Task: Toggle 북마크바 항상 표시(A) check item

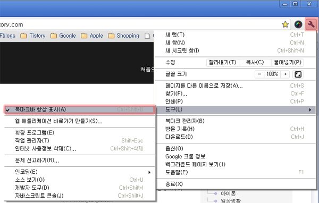Action: 79,109
